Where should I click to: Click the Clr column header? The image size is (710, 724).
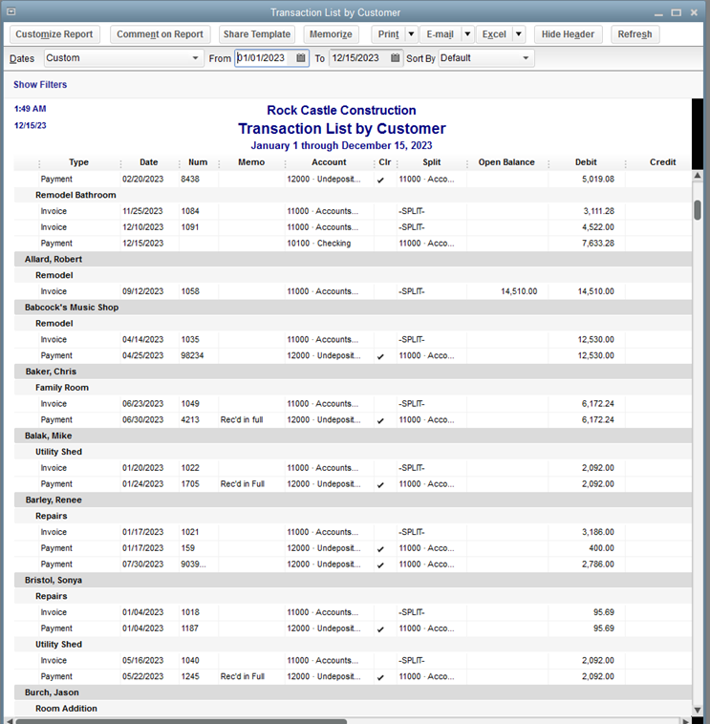click(x=385, y=162)
